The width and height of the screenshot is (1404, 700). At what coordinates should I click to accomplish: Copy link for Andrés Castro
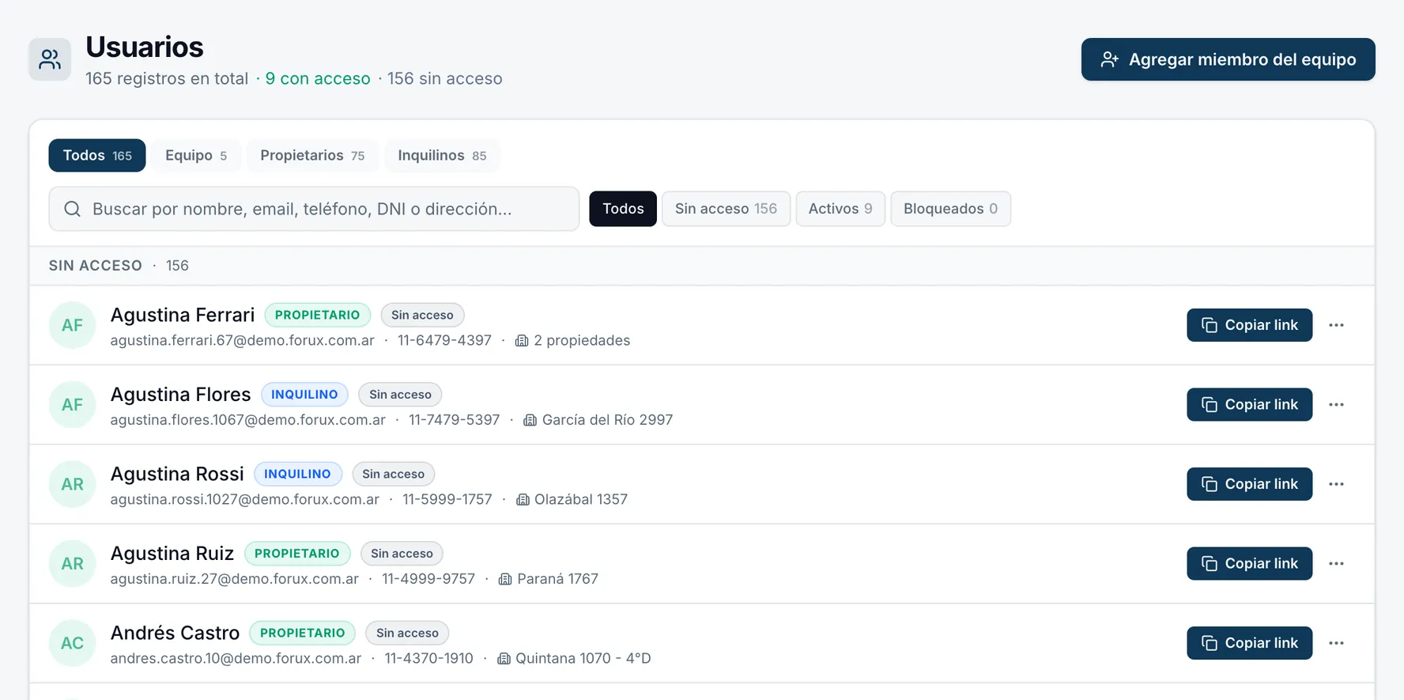pos(1249,643)
